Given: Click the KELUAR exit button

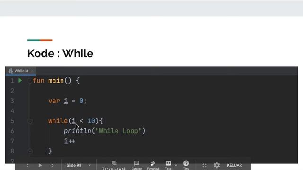Looking at the screenshot, I should (x=234, y=165).
